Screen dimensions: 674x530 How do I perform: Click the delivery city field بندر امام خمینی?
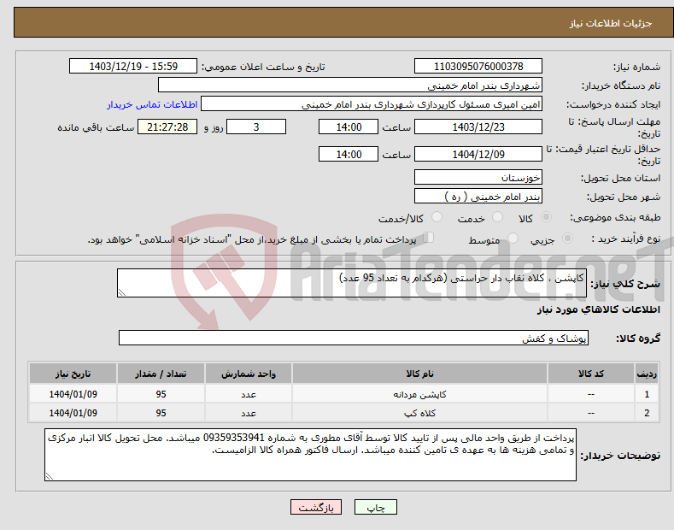pos(478,196)
